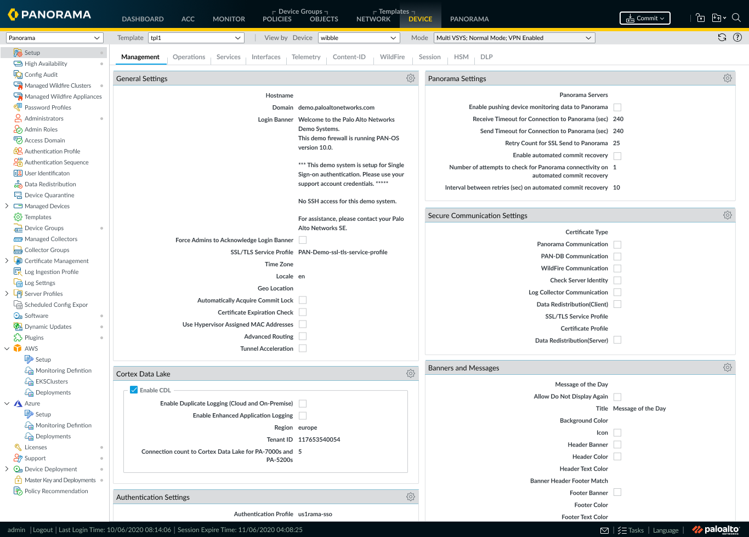Screen dimensions: 749x537
Task: Click the Software sidebar icon
Action: pyautogui.click(x=18, y=316)
